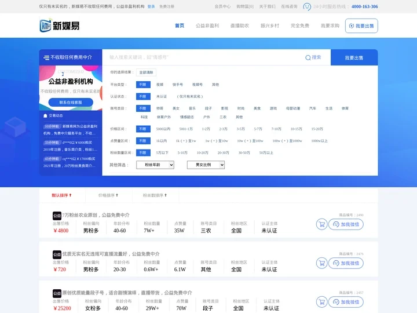
Task: Focus the search keyword input field
Action: (x=203, y=57)
